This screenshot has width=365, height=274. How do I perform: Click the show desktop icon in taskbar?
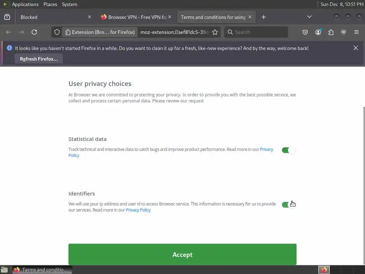point(4,270)
